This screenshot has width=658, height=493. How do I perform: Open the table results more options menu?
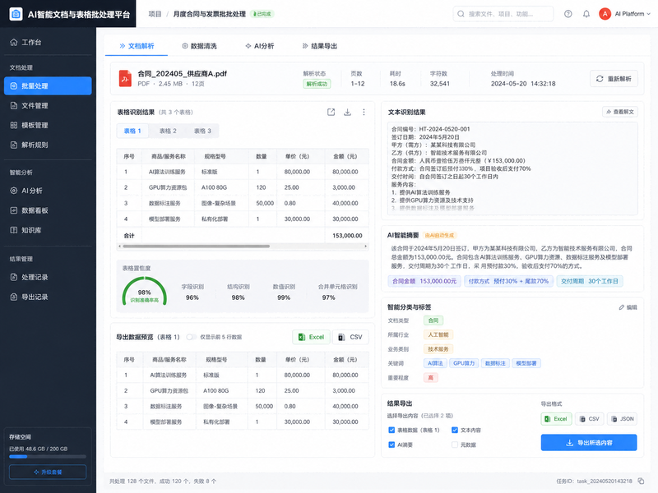[x=364, y=112]
